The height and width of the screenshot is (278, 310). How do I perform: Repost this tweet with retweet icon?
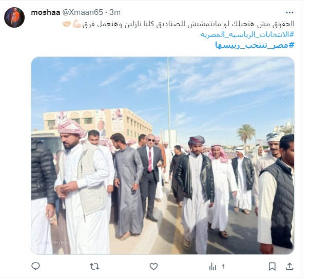[x=94, y=267]
